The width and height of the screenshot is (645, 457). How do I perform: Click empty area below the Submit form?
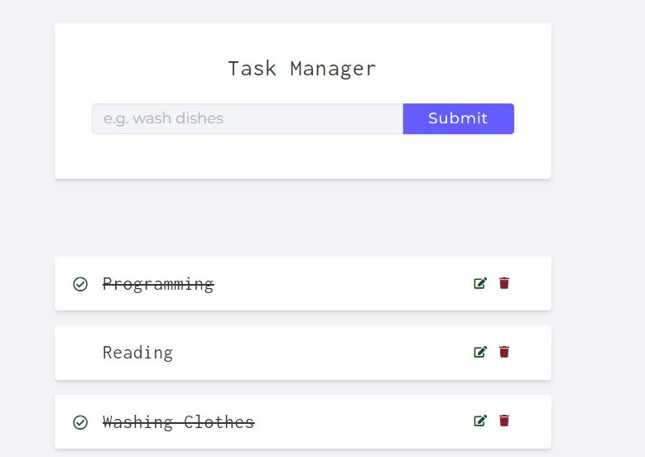(303, 156)
